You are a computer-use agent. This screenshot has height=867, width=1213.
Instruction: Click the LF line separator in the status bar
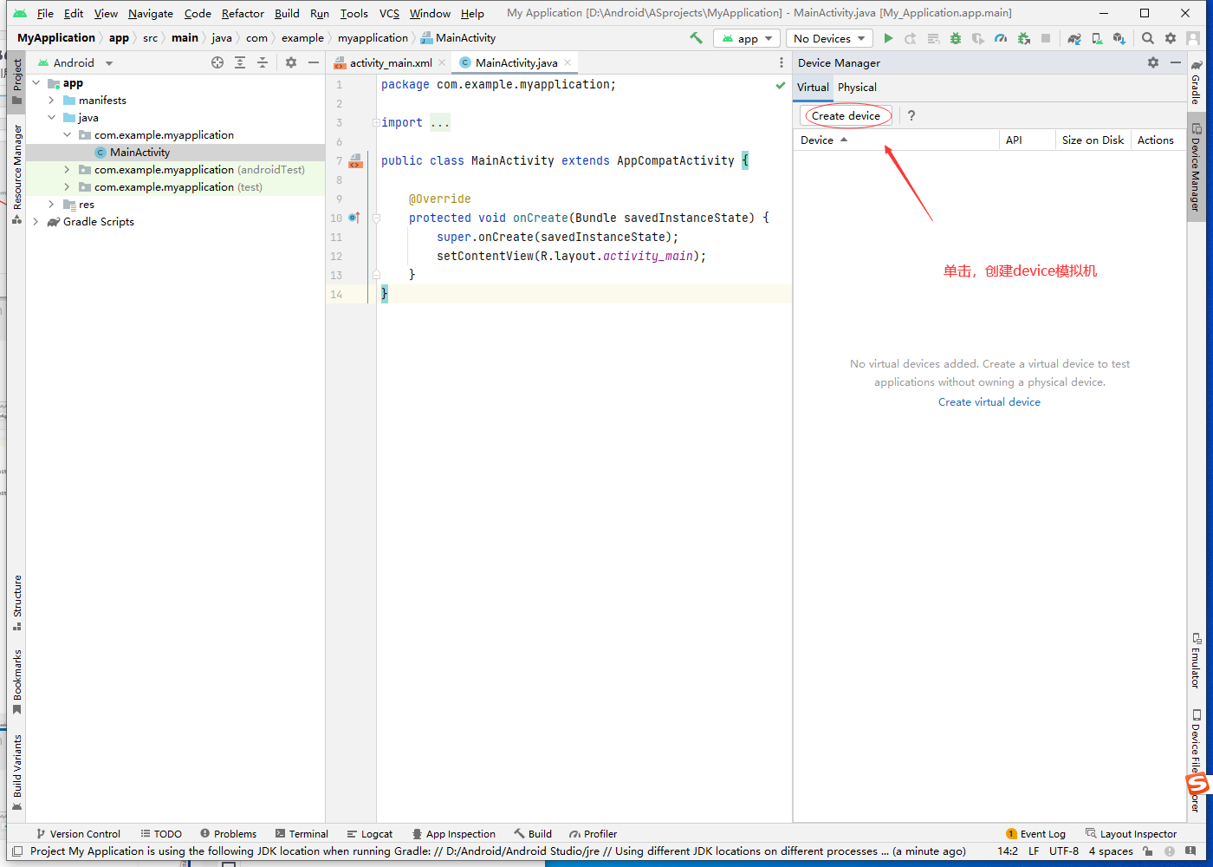[1034, 851]
